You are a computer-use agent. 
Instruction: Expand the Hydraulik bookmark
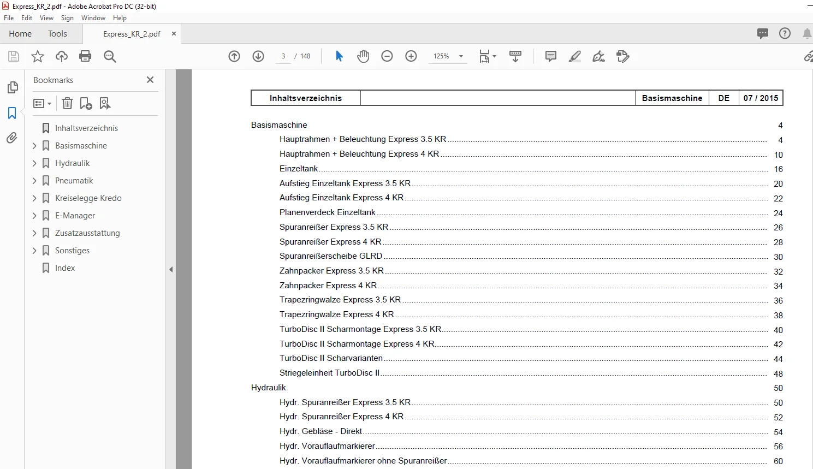(34, 163)
